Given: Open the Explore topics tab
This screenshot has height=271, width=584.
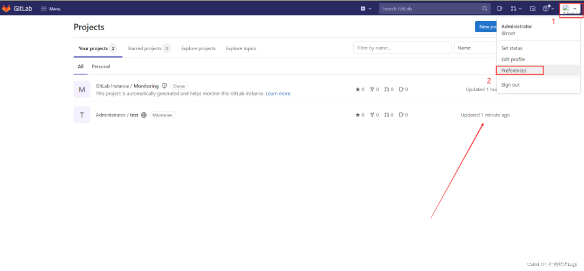Looking at the screenshot, I should pos(241,48).
